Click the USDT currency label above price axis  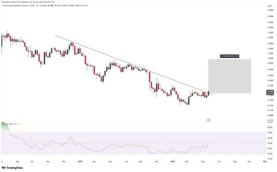coord(270,6)
